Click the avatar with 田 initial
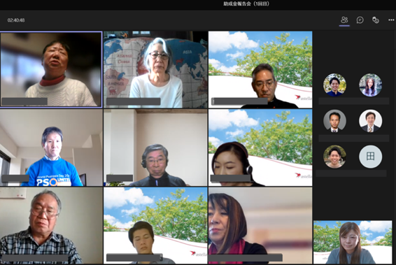The width and height of the screenshot is (396, 265). 371,157
